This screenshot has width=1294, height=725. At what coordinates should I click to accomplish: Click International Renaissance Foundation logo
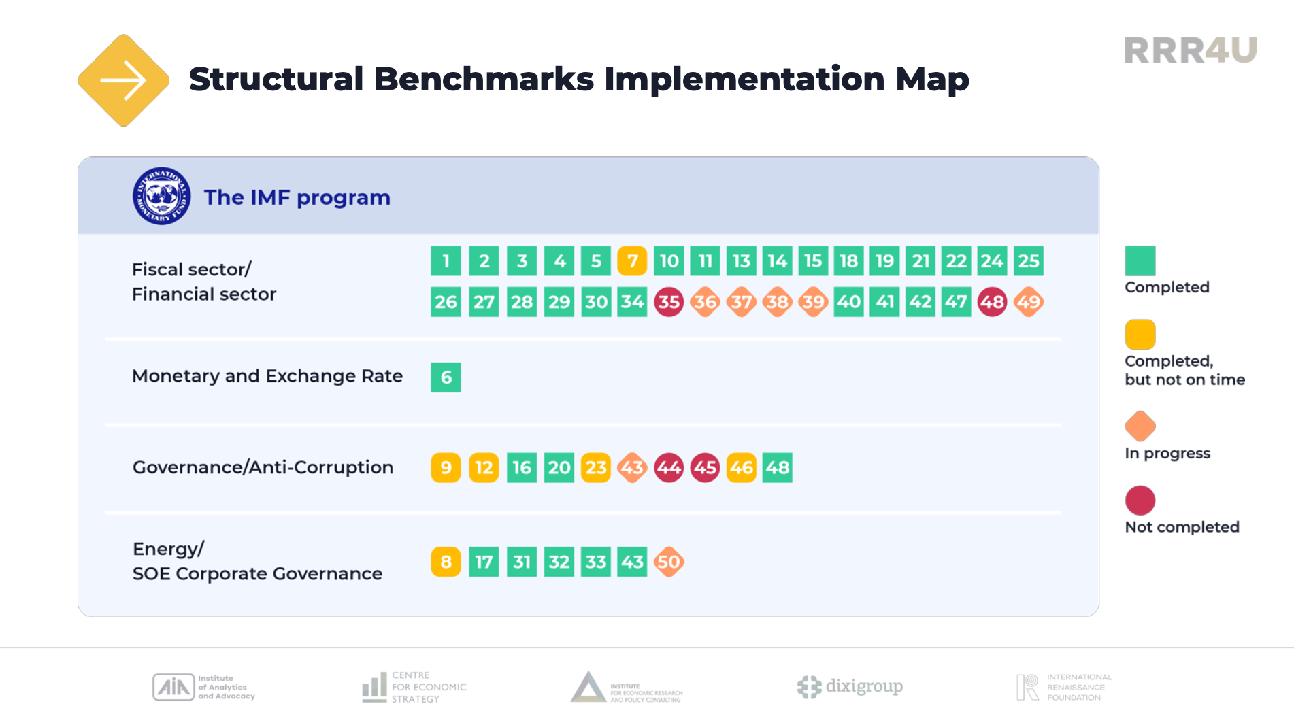[x=1064, y=687]
